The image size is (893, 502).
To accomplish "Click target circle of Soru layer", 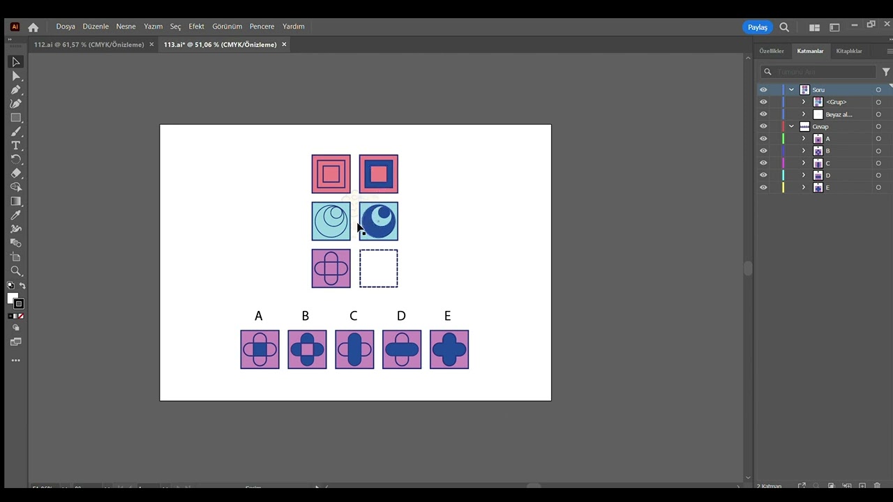I will click(x=878, y=90).
